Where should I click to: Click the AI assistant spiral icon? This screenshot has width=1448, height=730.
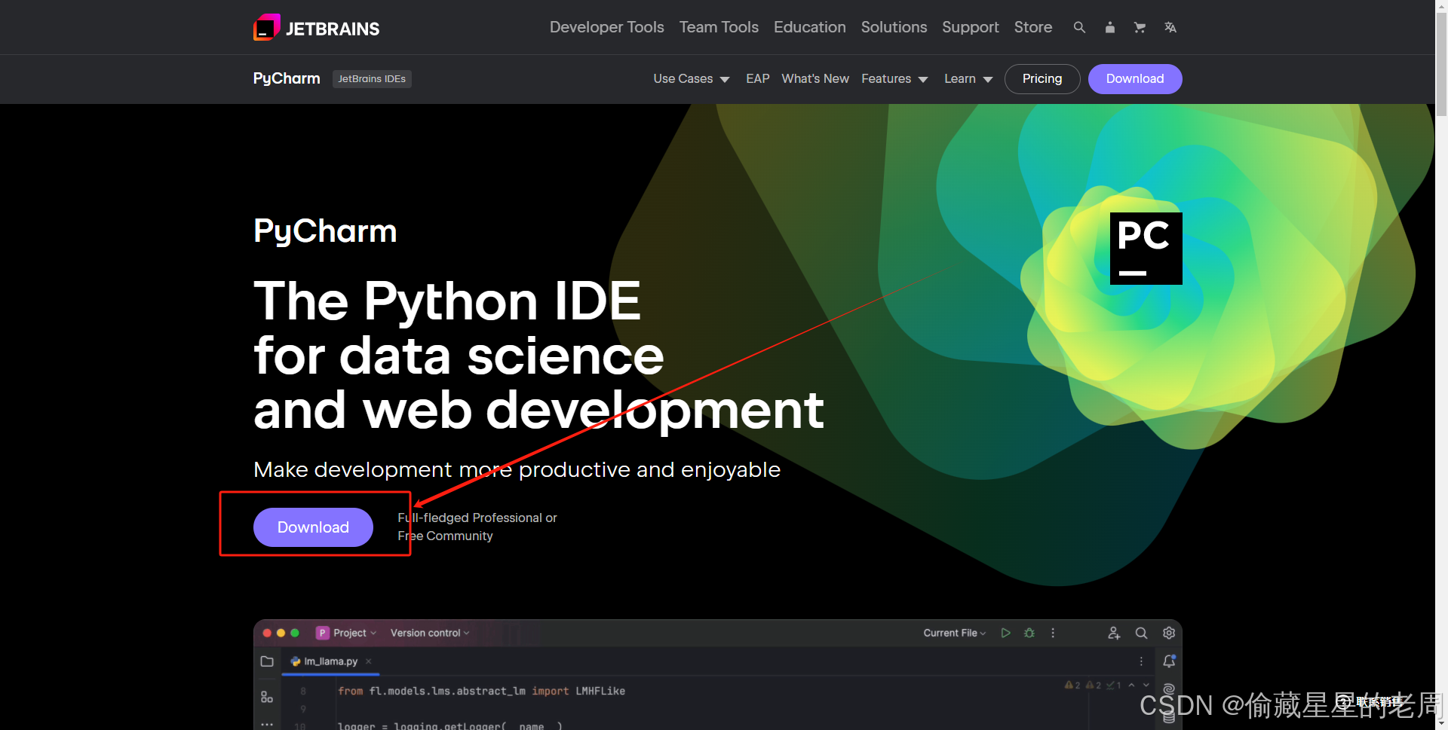click(1169, 689)
